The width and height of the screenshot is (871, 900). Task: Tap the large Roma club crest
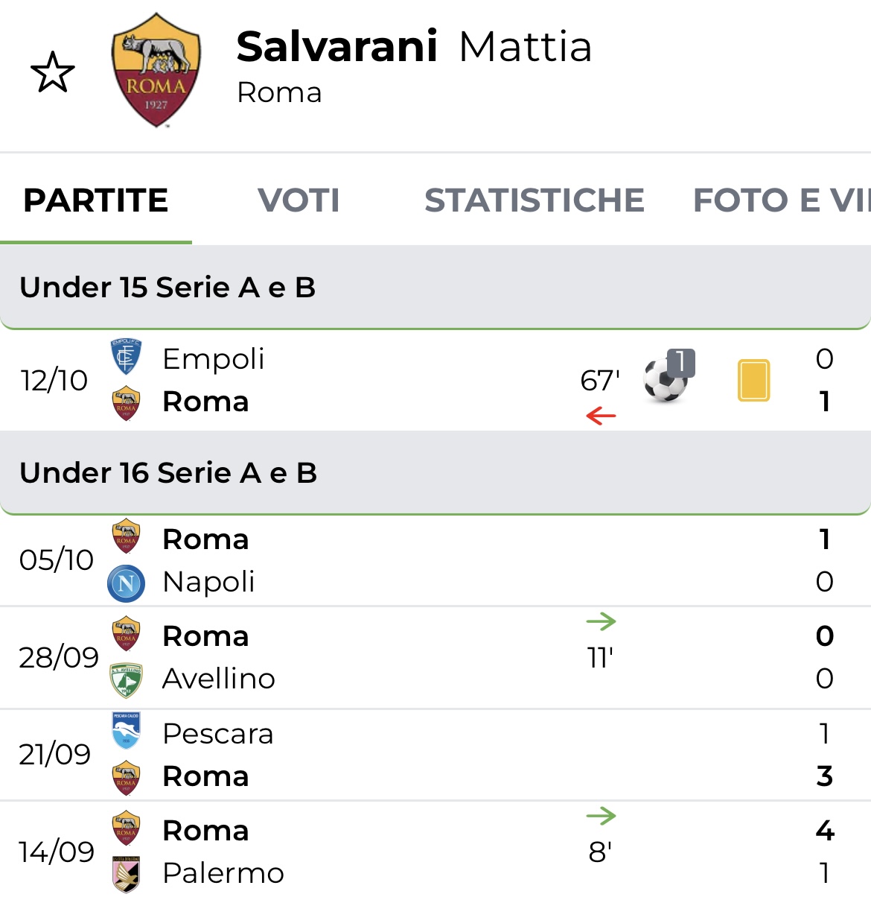[156, 72]
